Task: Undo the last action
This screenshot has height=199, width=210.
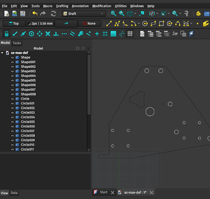Action: coord(35,14)
